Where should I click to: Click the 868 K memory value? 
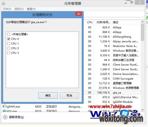[106, 32]
